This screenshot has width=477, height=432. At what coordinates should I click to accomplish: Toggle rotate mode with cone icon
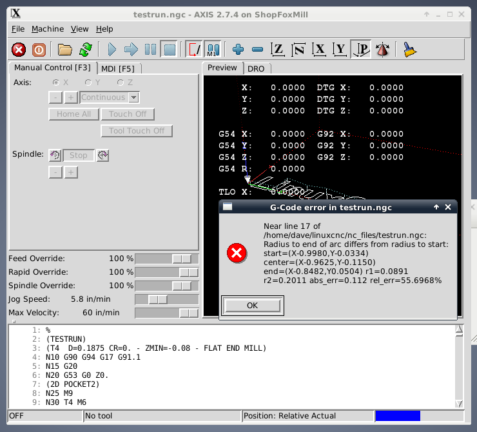(x=382, y=49)
